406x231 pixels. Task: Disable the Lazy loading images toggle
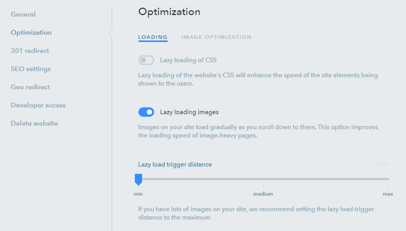[146, 112]
